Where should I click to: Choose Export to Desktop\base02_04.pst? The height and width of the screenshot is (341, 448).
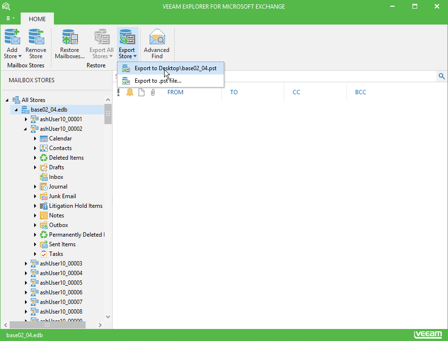tap(170, 68)
